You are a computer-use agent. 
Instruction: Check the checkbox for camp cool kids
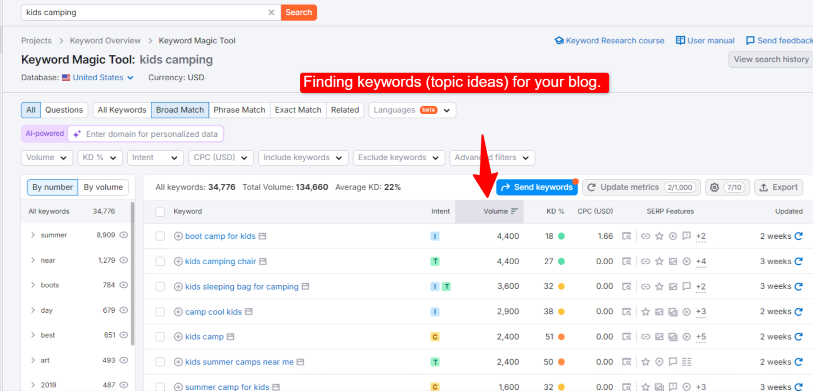[x=160, y=312]
